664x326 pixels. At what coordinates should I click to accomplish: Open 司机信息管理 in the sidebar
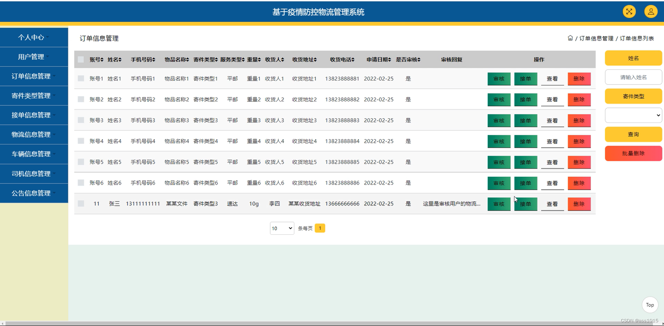click(x=34, y=173)
